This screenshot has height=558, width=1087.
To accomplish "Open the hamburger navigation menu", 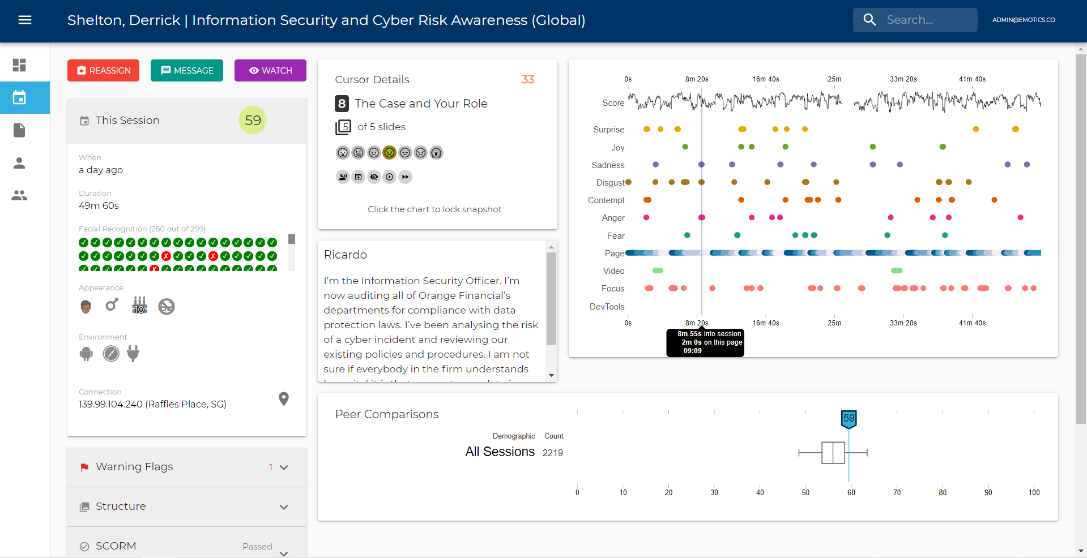I will pyautogui.click(x=25, y=20).
